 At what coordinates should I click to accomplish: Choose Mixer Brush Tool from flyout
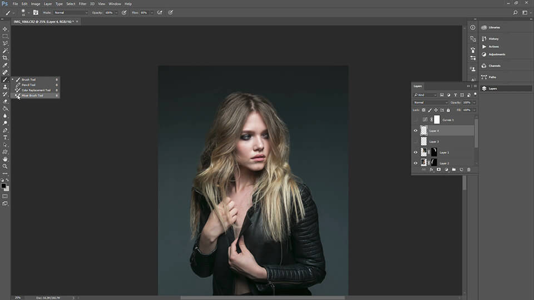click(x=36, y=96)
